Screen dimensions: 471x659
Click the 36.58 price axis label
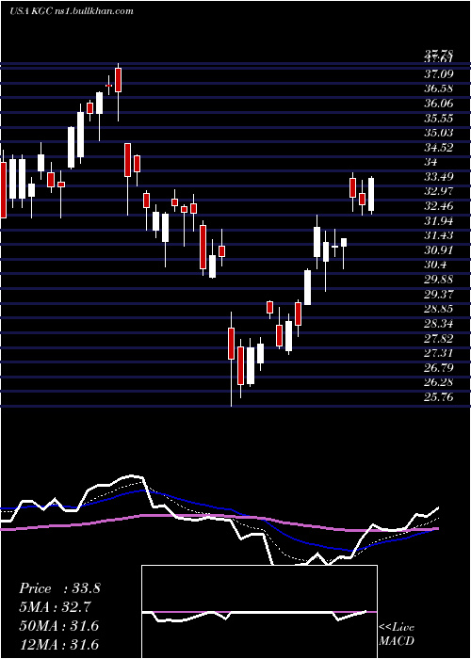click(440, 88)
